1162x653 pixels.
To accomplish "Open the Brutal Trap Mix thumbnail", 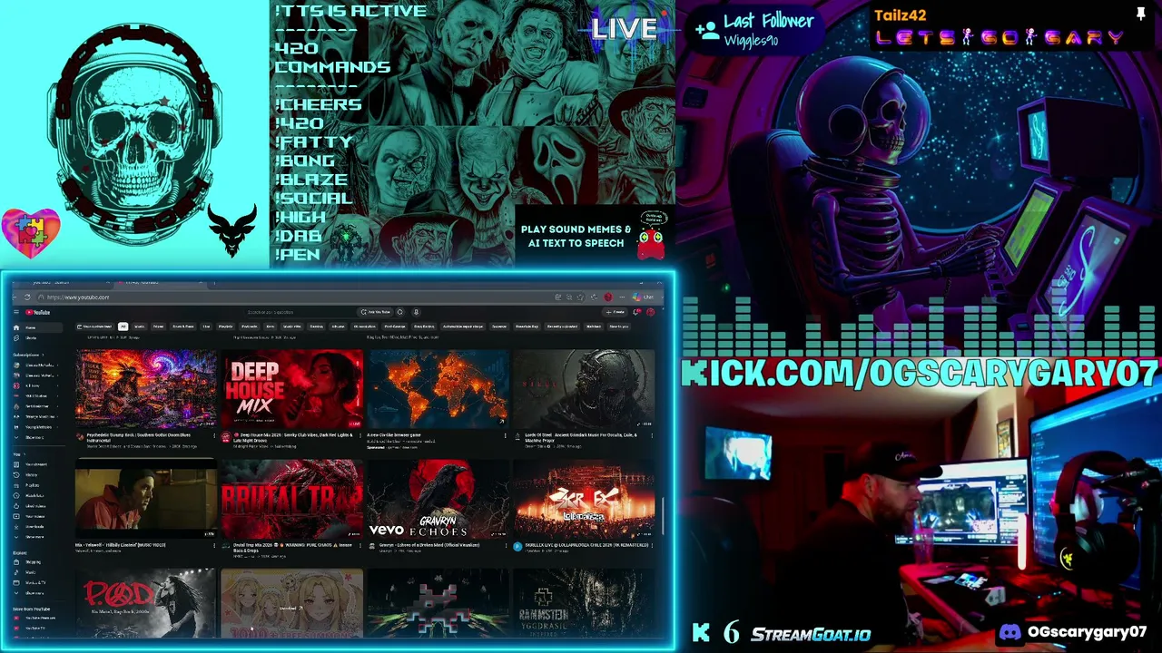I will [x=292, y=498].
